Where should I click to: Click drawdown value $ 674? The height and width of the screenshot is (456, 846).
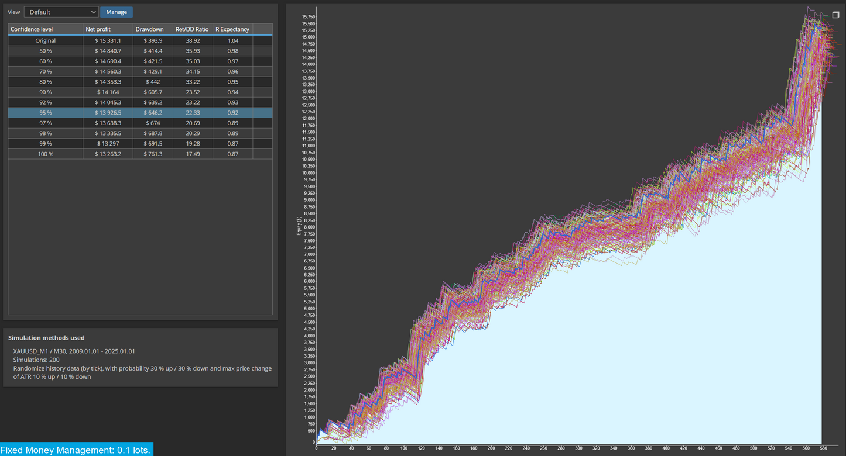[x=153, y=123]
